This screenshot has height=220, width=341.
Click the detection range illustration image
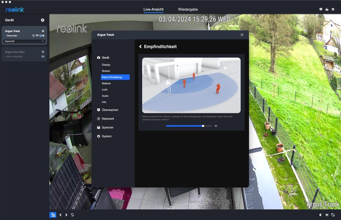tap(191, 85)
